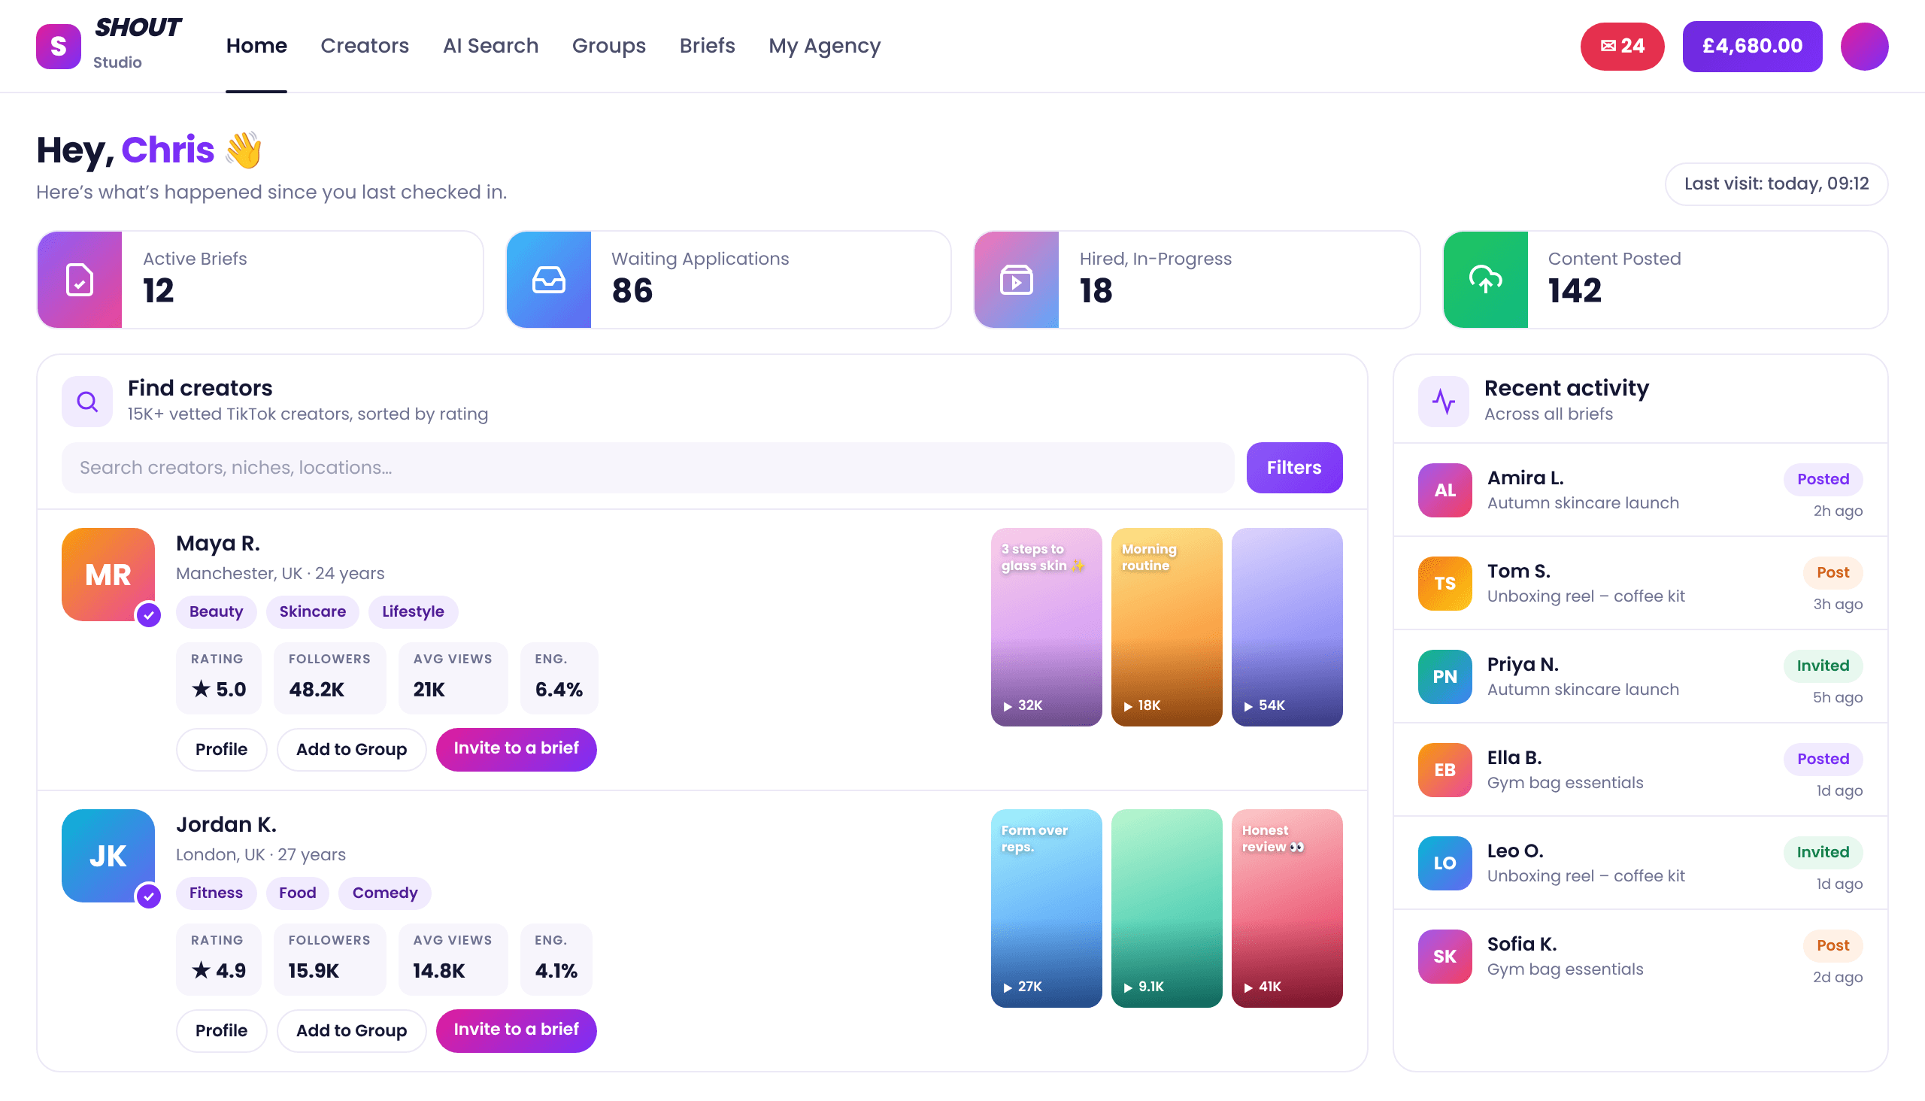Click the Waiting Applications inbox icon
Screen dimensions: 1925x1101
coord(548,280)
